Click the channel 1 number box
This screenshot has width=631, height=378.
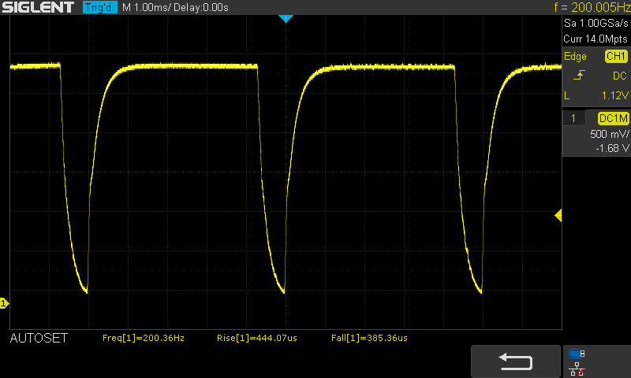point(573,118)
